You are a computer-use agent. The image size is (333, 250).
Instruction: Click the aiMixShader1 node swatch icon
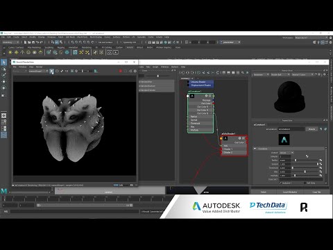tap(225, 138)
